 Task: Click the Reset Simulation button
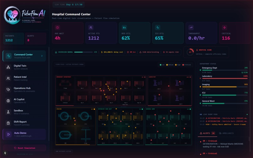click(x=24, y=148)
